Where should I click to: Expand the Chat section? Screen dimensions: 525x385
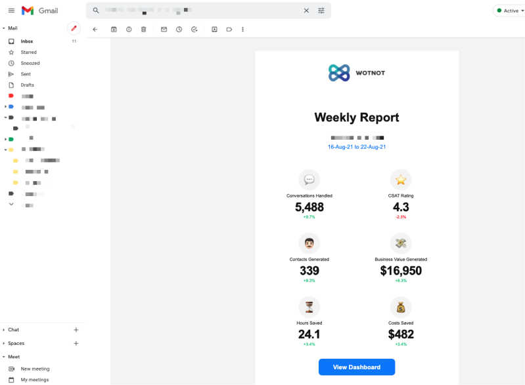4,330
